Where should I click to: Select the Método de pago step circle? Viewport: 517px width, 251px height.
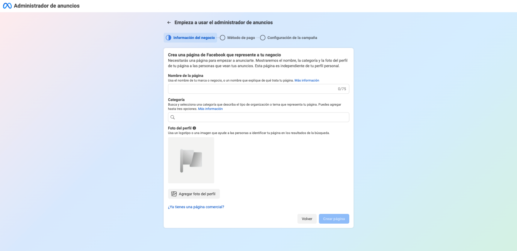pos(223,38)
